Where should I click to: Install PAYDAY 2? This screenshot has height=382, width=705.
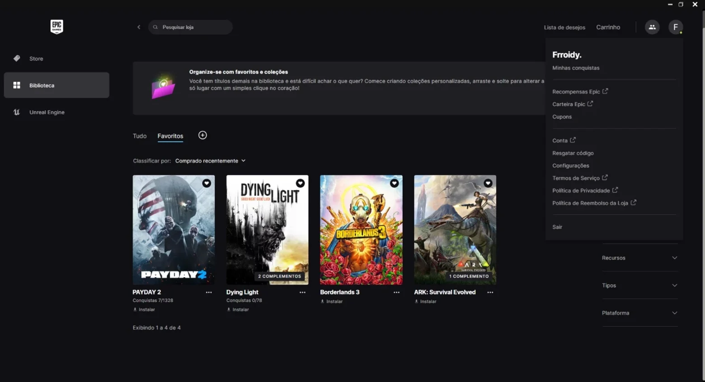point(144,310)
